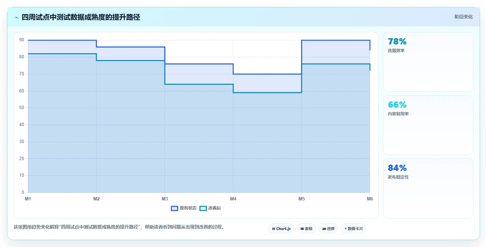Image resolution: width=487 pixels, height=247 pixels.
Task: Click the chart title 四周试点中测试数据成熟度的提升路径
Action: (x=81, y=17)
